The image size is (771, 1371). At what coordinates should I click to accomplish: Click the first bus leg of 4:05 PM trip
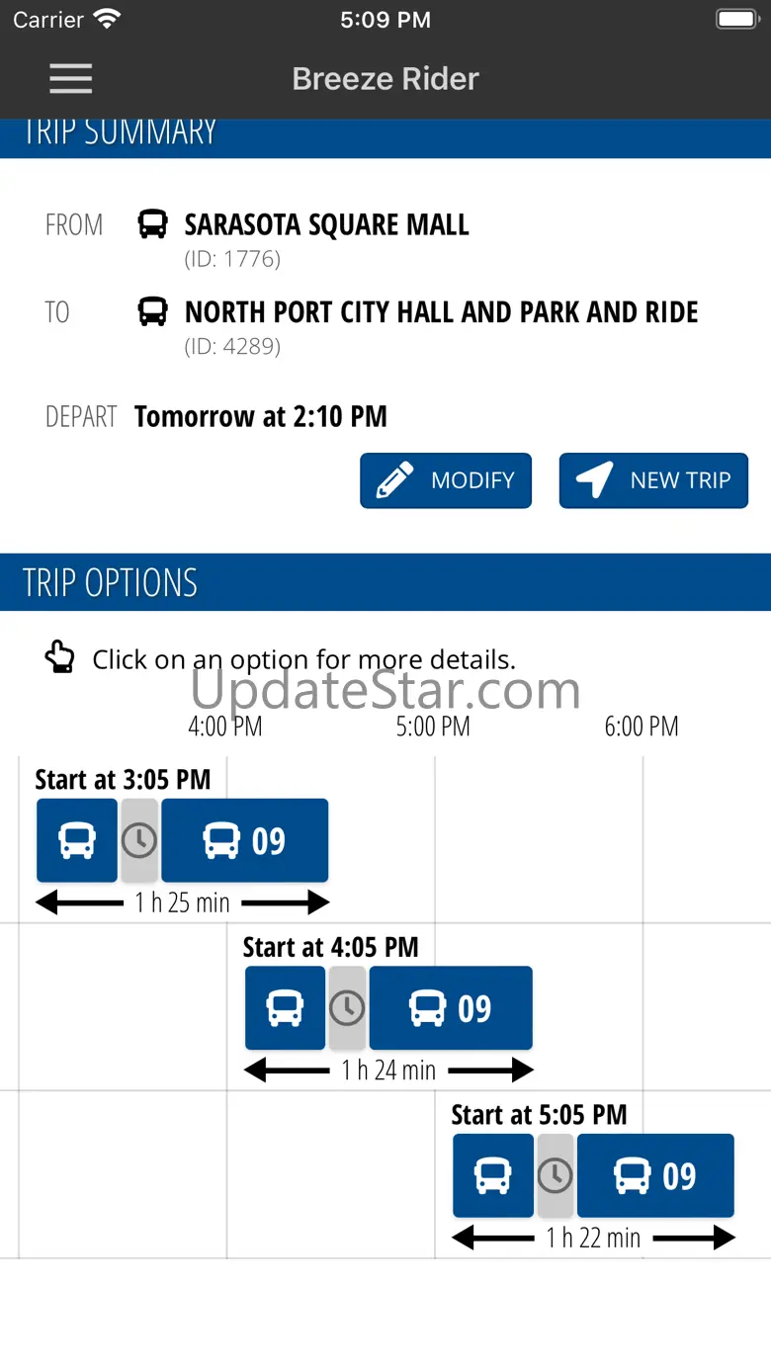pyautogui.click(x=285, y=1008)
